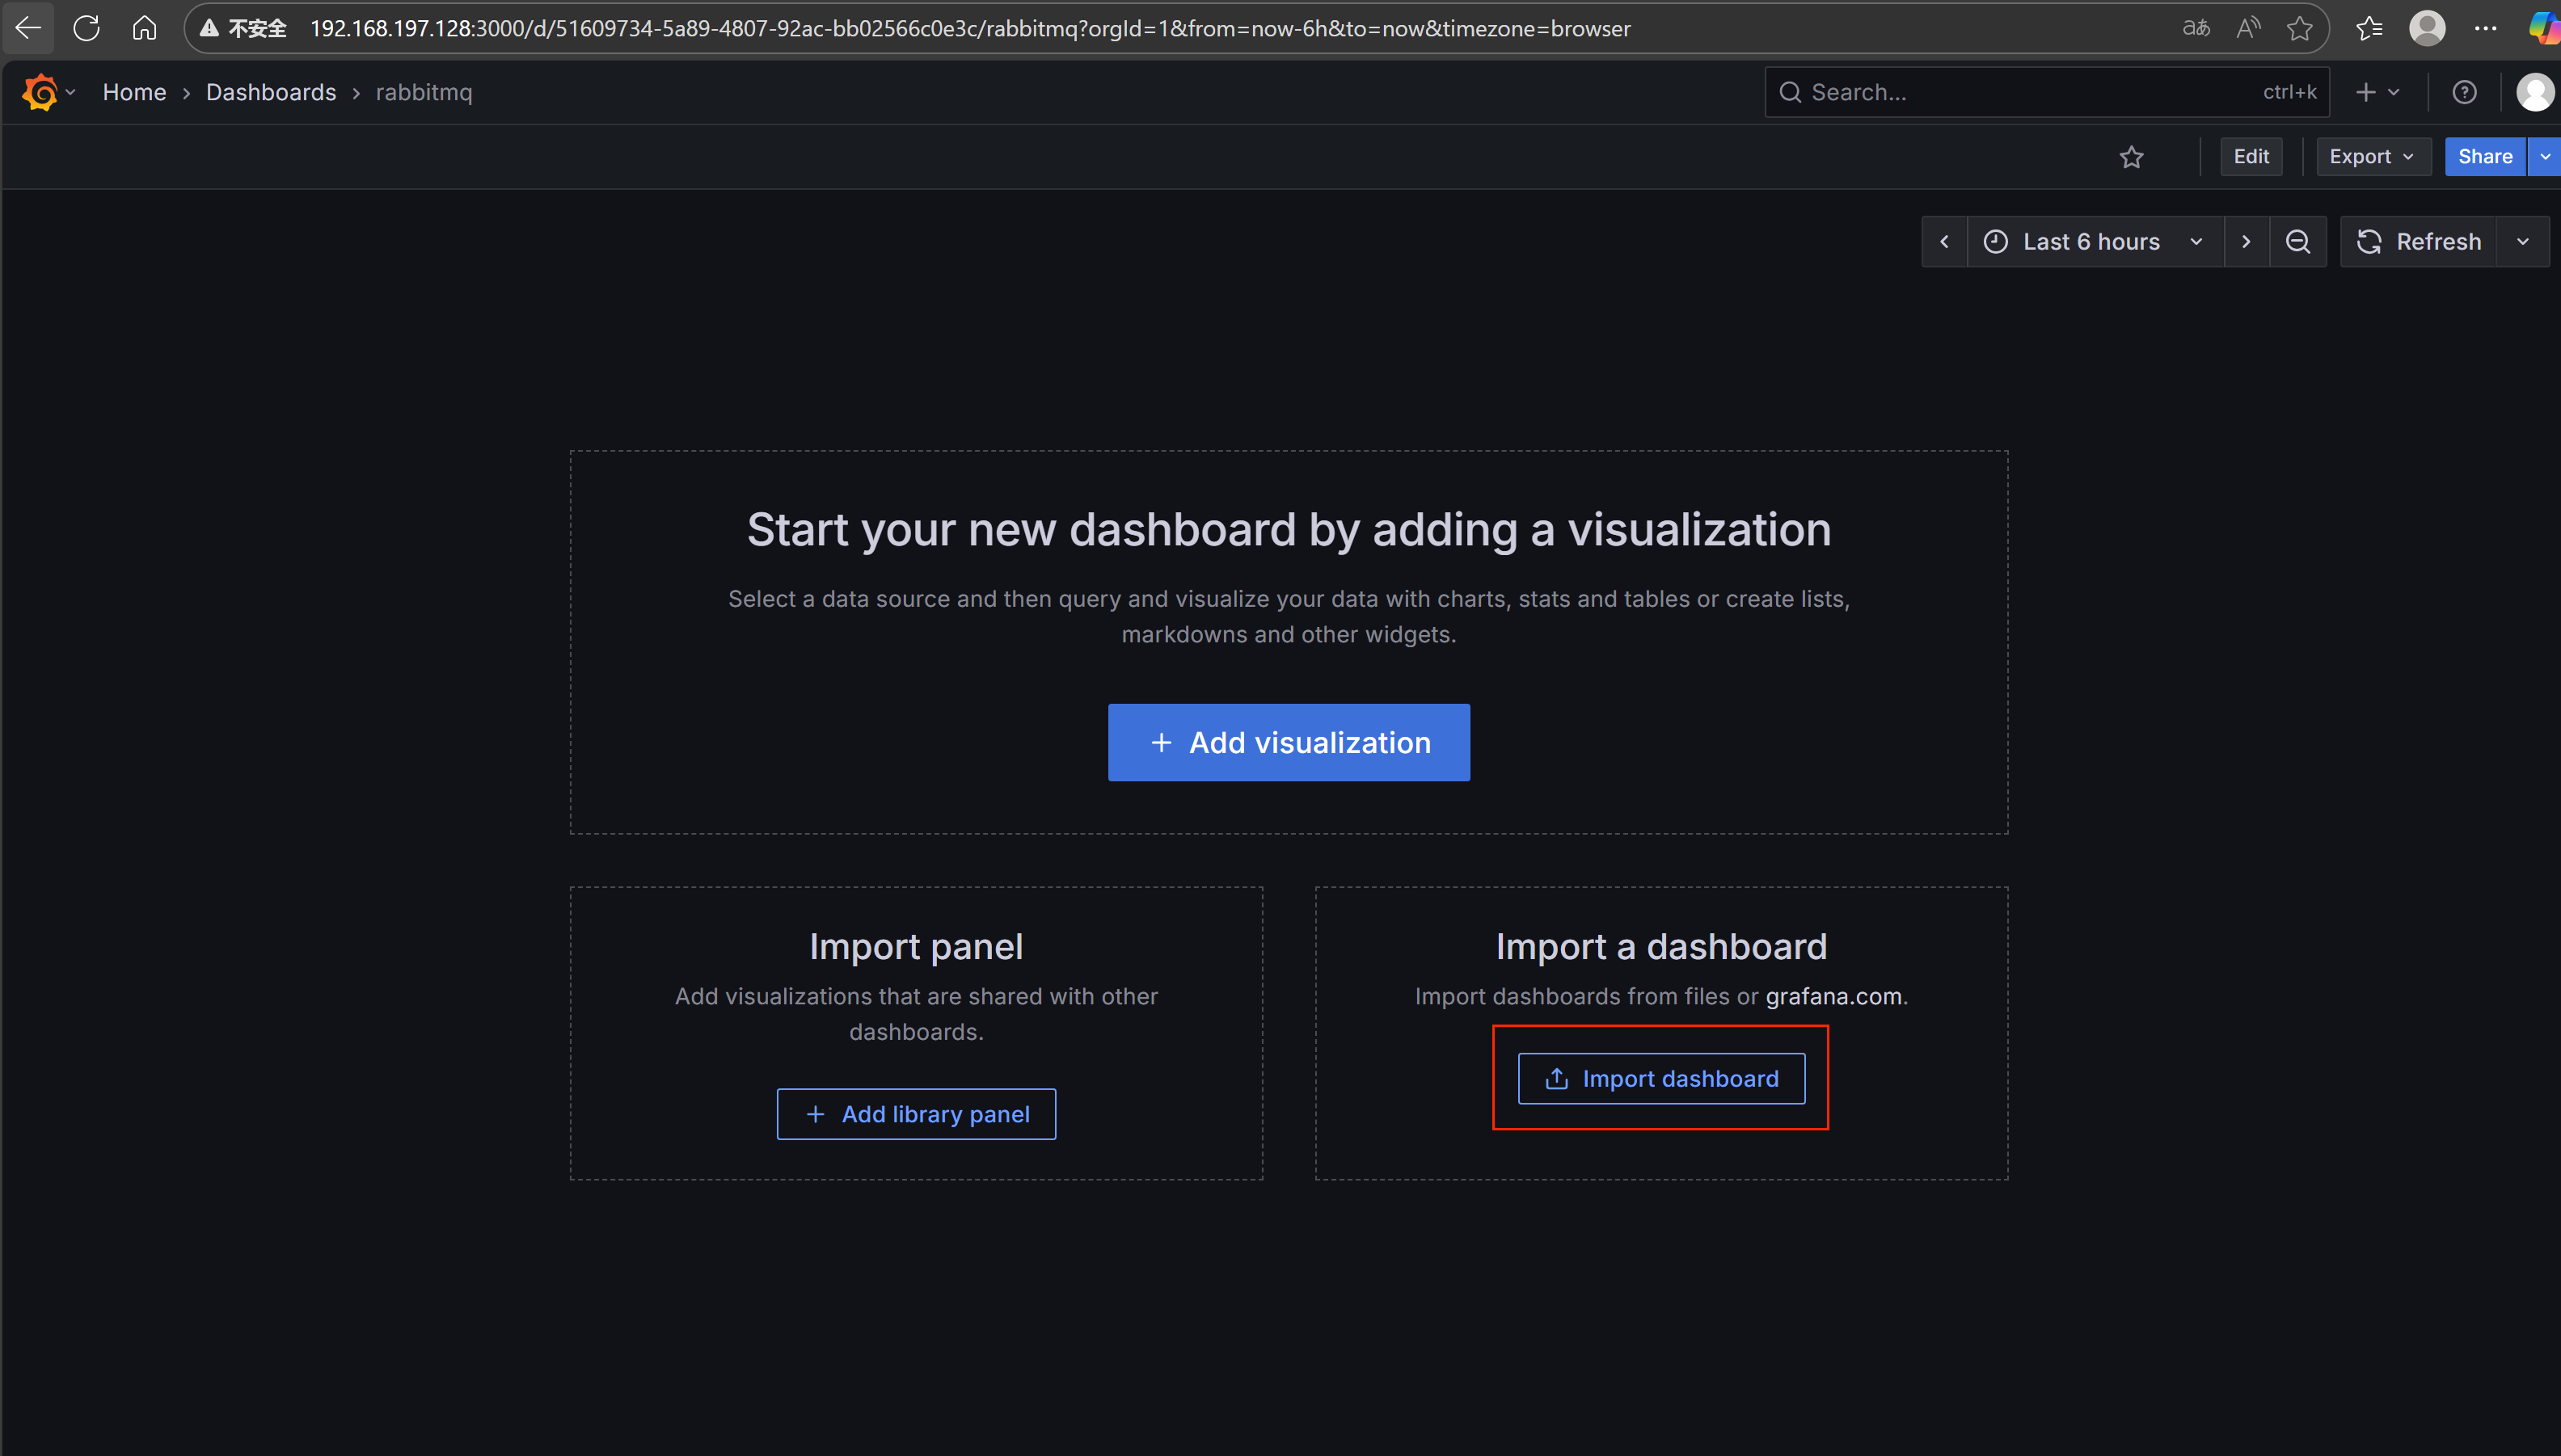Navigate to Home breadcrumb
Screen dimensions: 2561x1456
click(134, 92)
